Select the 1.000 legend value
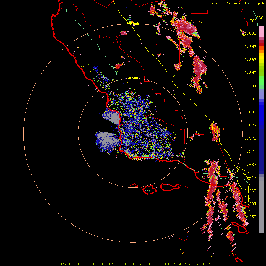The width and height of the screenshot is (266, 266). (250, 33)
